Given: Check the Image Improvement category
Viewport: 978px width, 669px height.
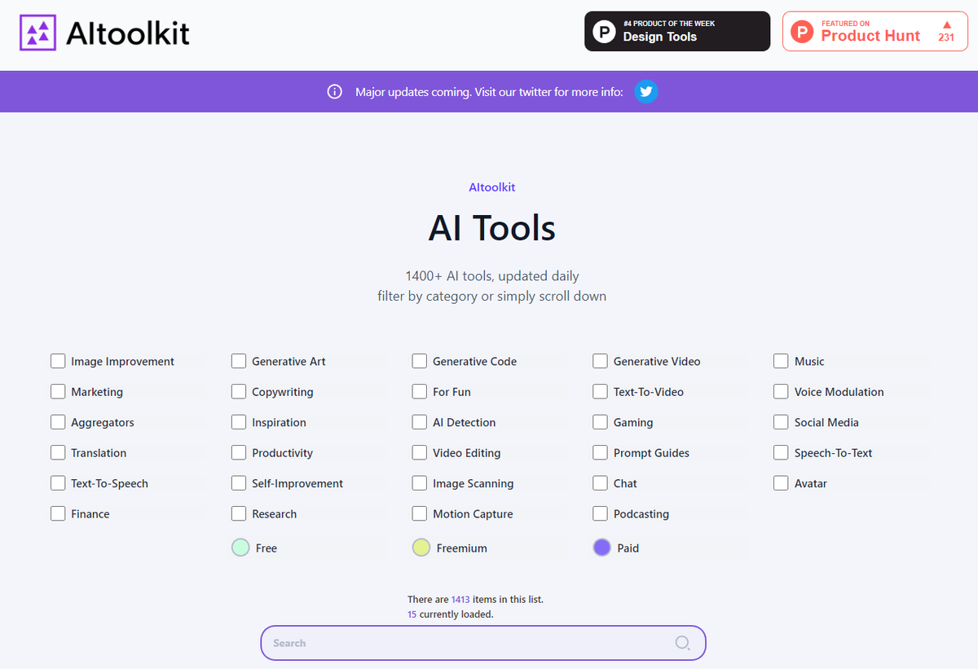Looking at the screenshot, I should pos(58,361).
